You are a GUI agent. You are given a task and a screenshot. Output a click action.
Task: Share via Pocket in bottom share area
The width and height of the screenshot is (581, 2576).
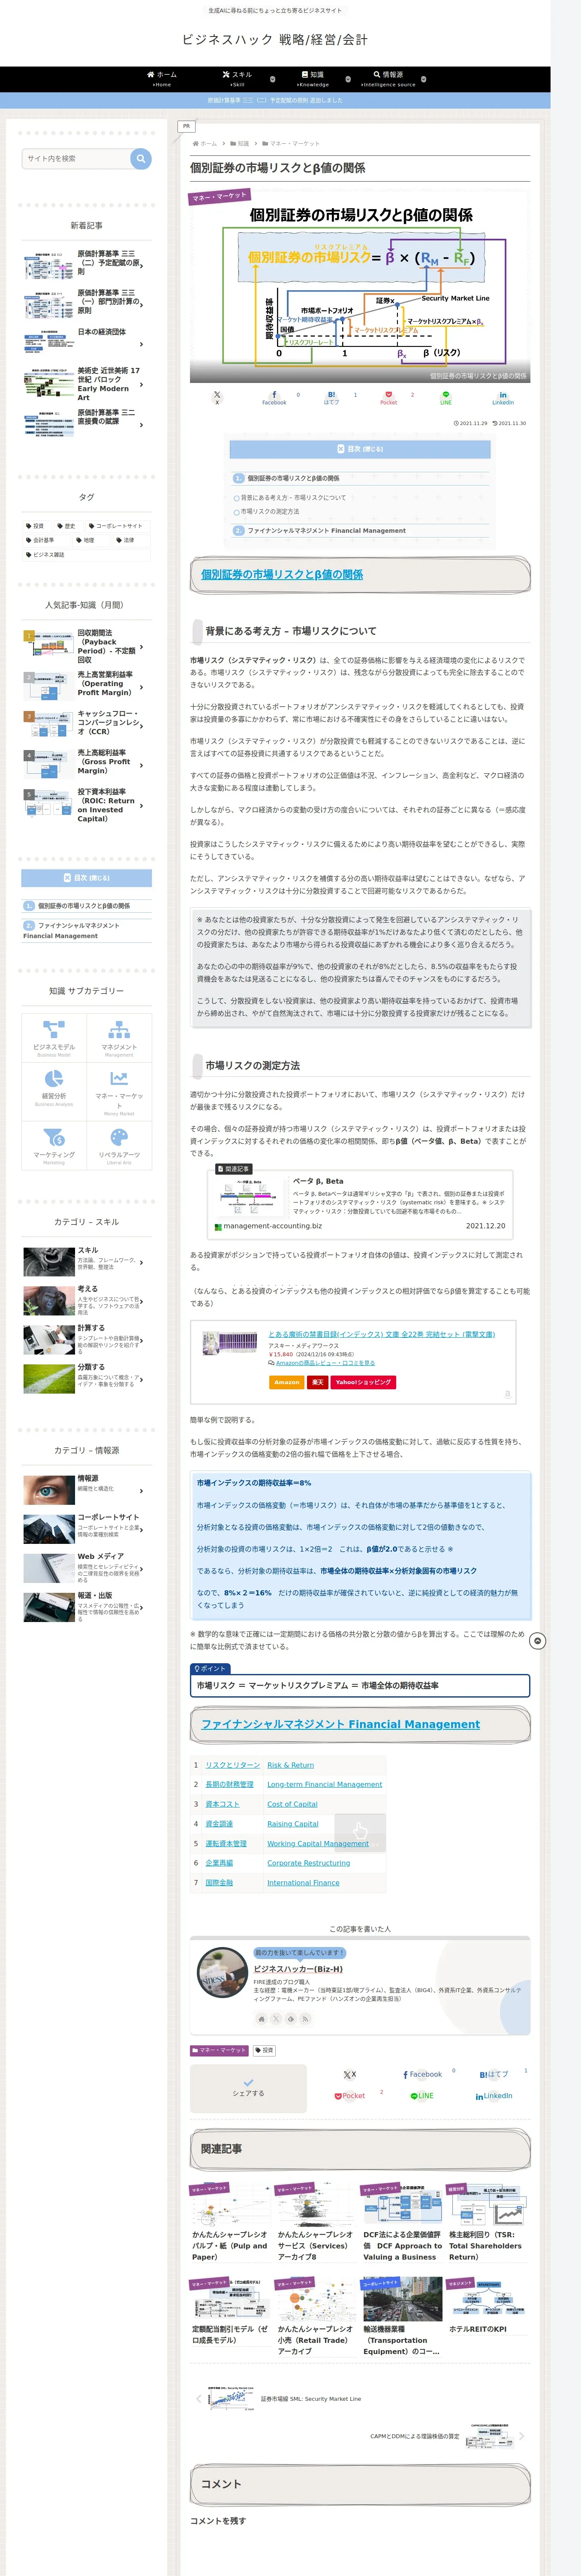(x=349, y=2096)
